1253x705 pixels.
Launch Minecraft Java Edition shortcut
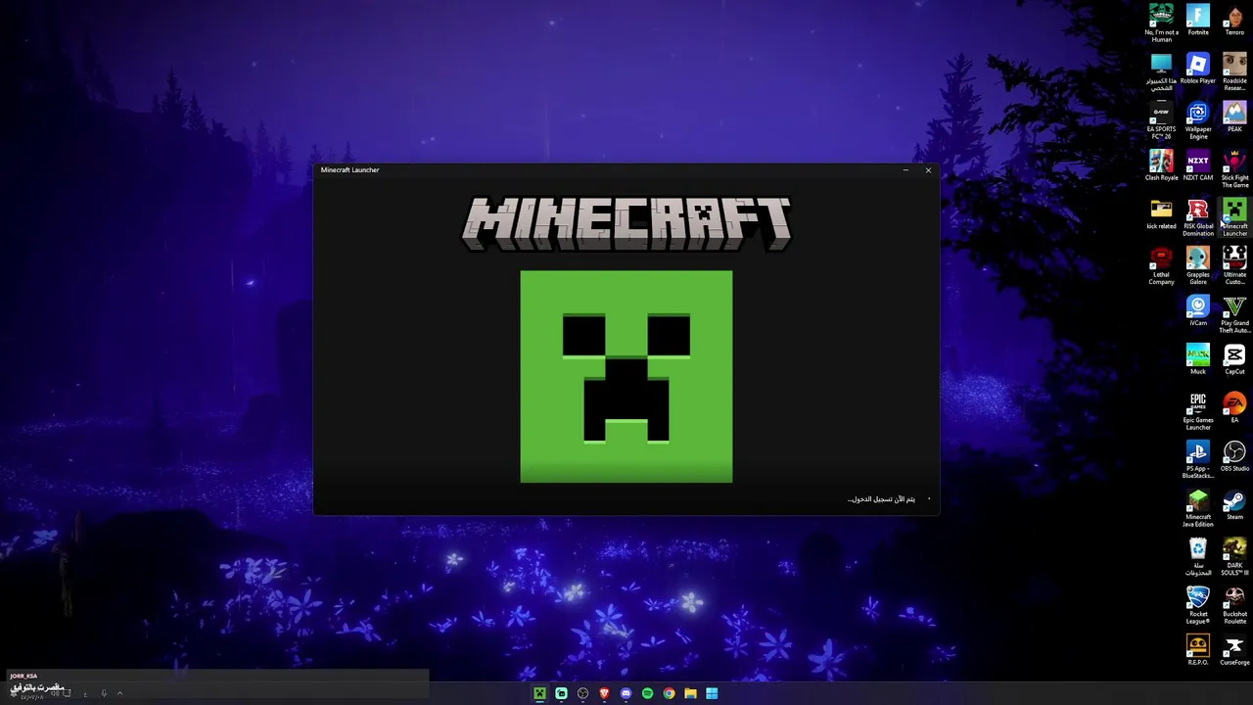pyautogui.click(x=1198, y=507)
